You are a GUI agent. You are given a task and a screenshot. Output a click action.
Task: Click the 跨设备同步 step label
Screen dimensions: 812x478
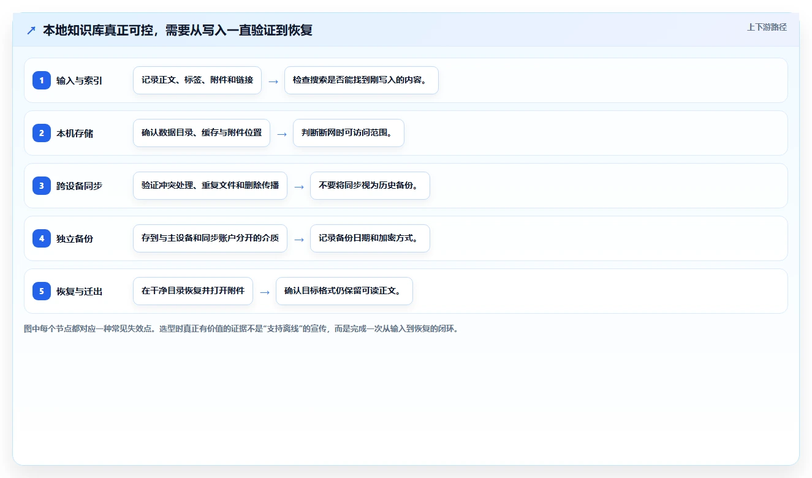(x=79, y=186)
